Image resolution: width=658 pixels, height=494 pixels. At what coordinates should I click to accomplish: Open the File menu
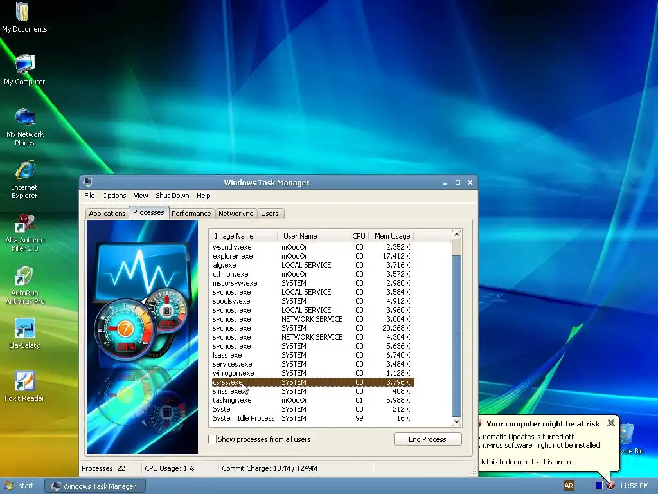[89, 196]
